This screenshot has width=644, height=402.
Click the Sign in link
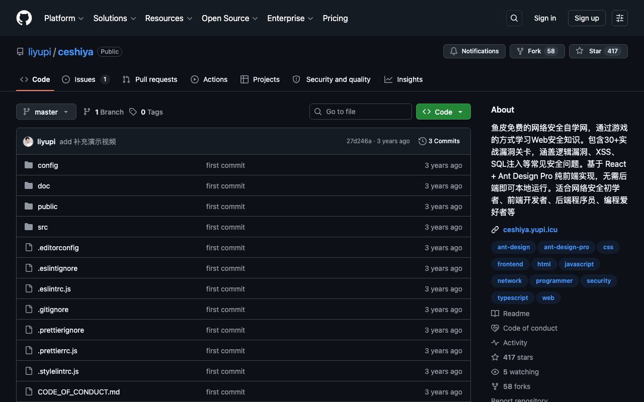pos(545,18)
